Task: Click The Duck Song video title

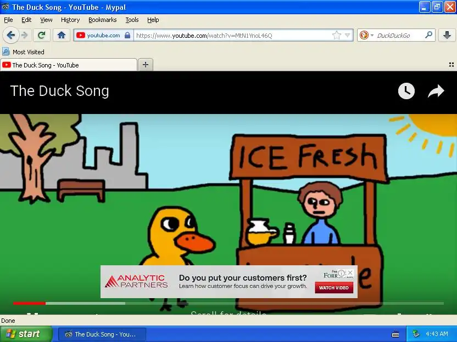Action: tap(59, 91)
